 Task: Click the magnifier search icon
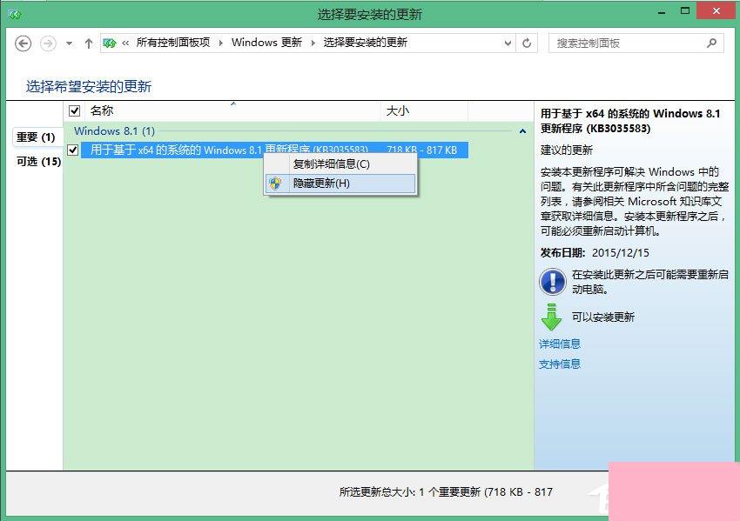pyautogui.click(x=711, y=43)
